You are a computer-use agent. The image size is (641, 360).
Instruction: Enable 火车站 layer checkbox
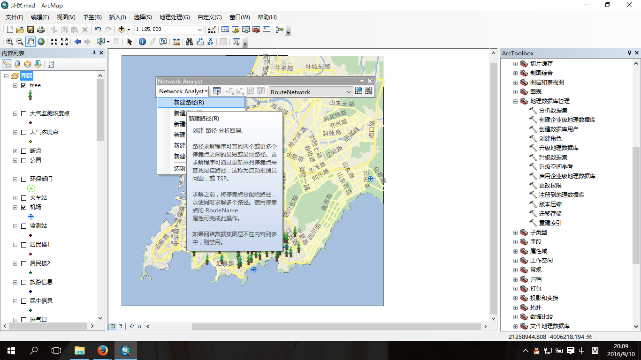pyautogui.click(x=23, y=198)
